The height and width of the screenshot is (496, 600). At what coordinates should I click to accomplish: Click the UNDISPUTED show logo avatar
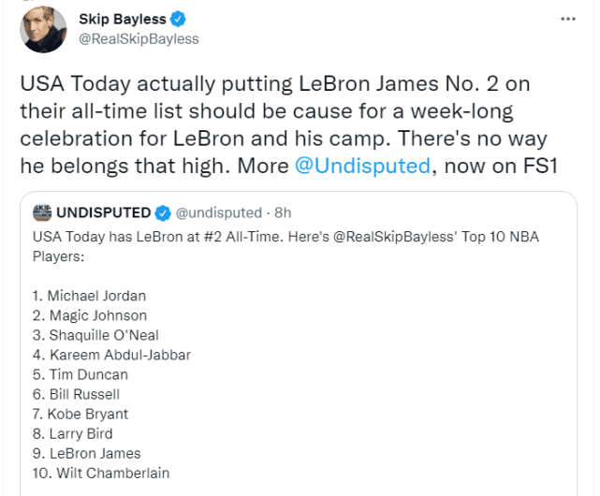tap(41, 212)
